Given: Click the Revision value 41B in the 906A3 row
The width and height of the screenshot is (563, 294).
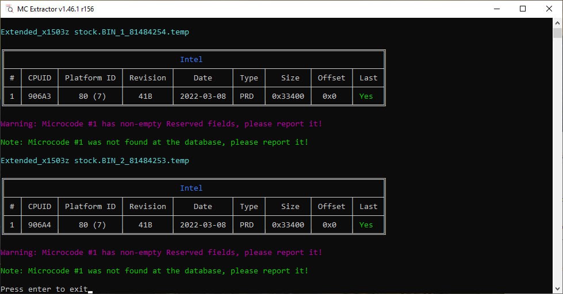Looking at the screenshot, I should click(145, 96).
